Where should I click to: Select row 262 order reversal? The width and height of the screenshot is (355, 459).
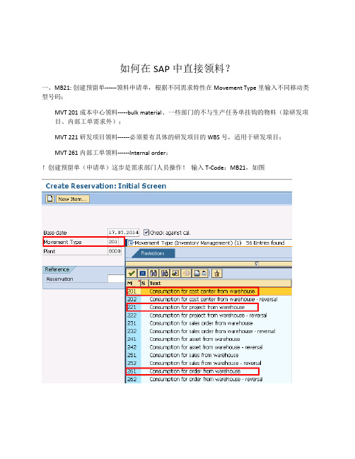(x=209, y=379)
